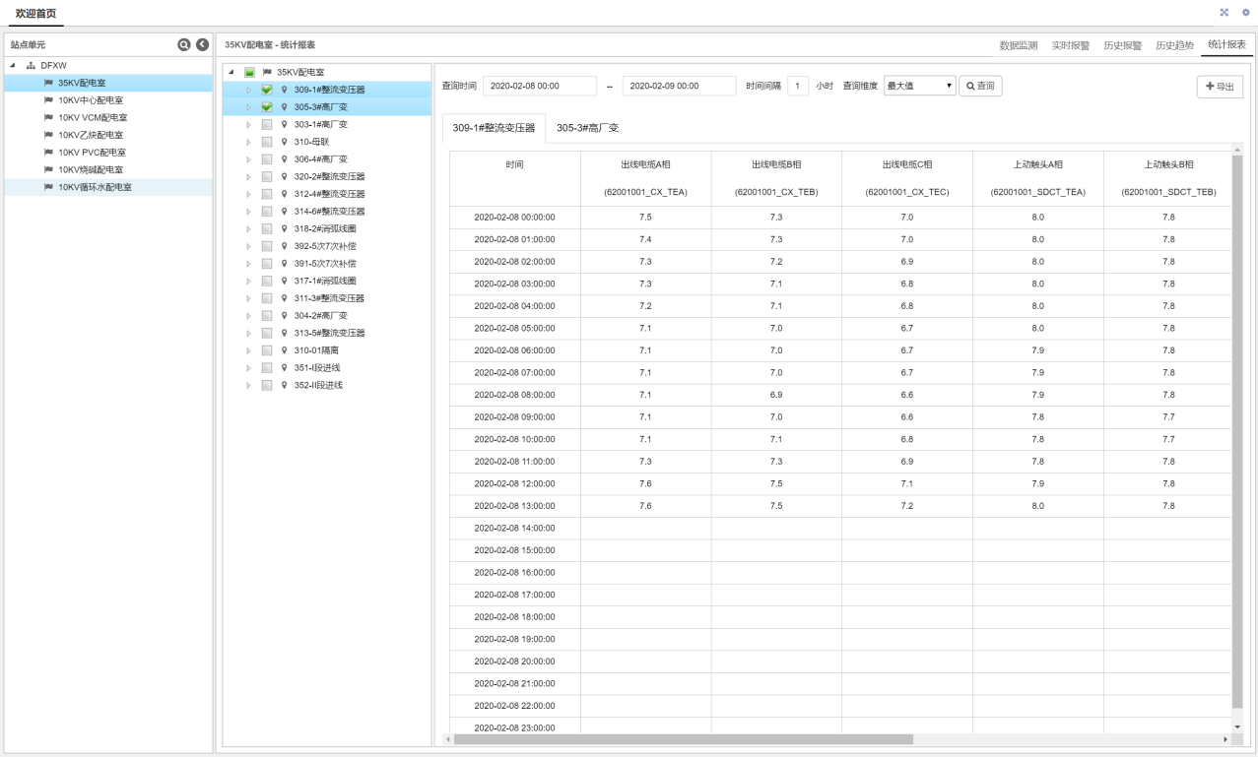The height and width of the screenshot is (757, 1258).
Task: Click the location pin icon of 310-母联
Action: (x=284, y=142)
